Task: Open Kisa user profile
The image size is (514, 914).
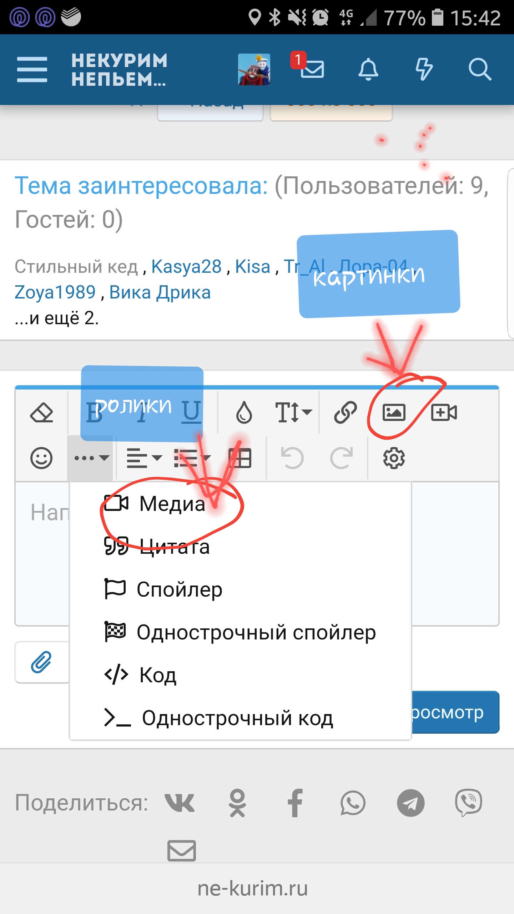Action: click(253, 267)
